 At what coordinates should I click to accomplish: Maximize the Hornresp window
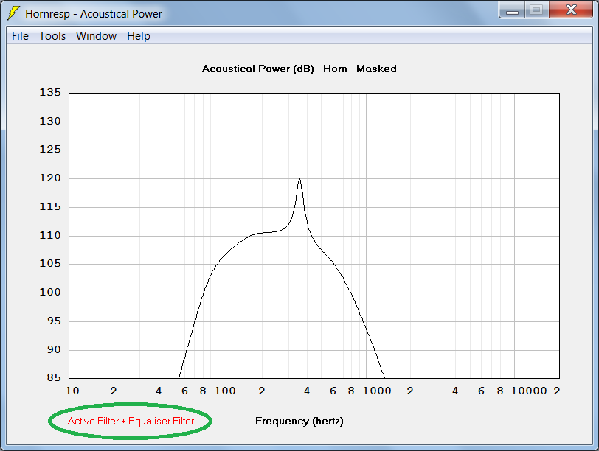537,10
